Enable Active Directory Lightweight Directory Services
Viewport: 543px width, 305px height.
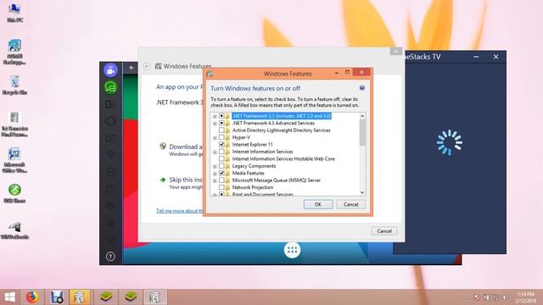click(x=221, y=130)
